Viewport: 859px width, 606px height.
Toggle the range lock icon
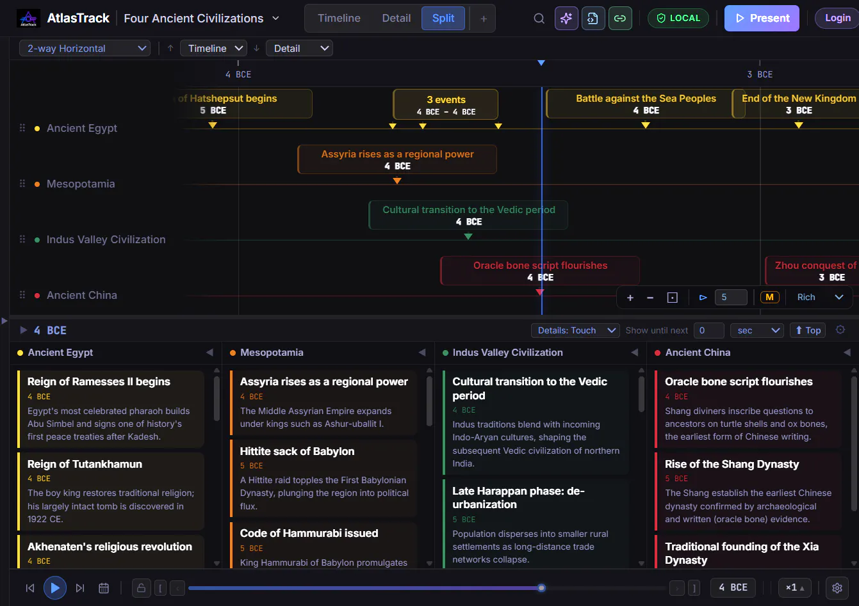[x=141, y=588]
